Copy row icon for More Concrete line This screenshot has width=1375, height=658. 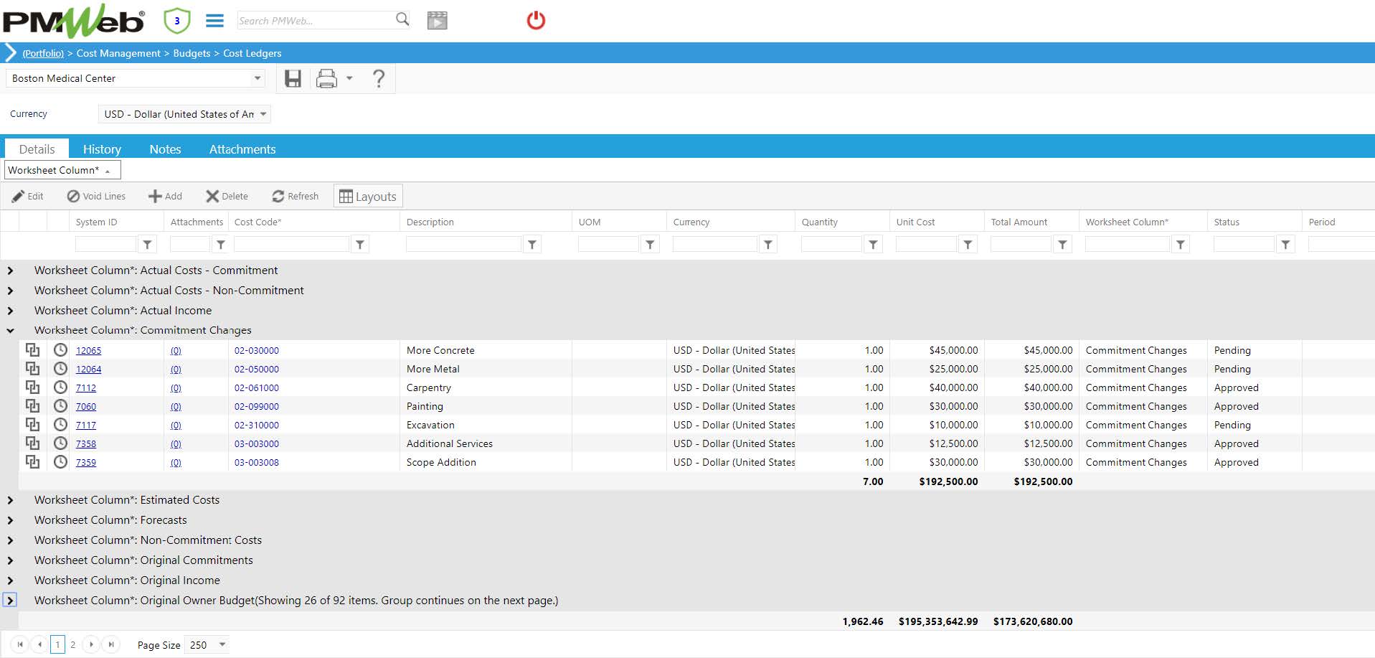(x=32, y=349)
